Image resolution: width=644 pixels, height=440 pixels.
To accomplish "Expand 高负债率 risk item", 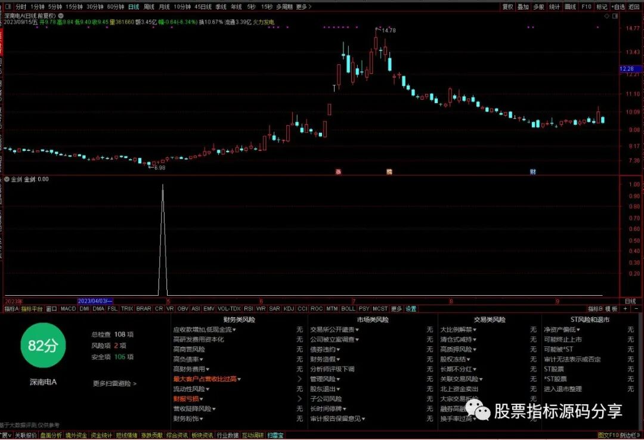I will coord(188,359).
